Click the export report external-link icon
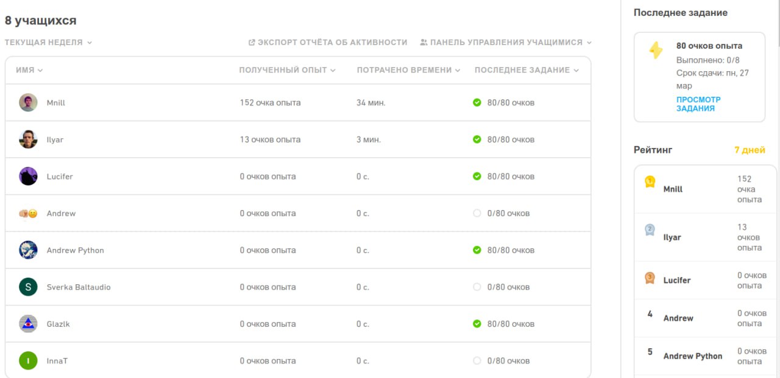 (252, 43)
